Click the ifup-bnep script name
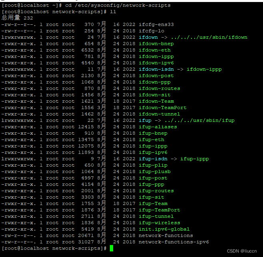 153,133
